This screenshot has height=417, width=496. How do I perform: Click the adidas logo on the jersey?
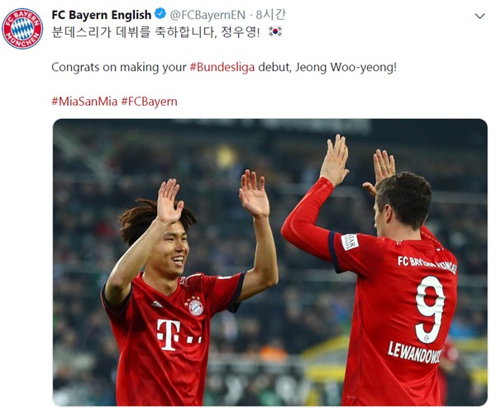[157, 304]
